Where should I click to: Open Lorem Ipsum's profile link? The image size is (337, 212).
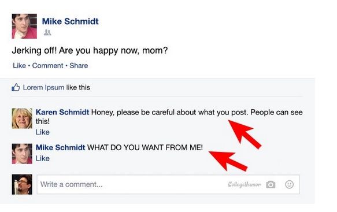(43, 87)
